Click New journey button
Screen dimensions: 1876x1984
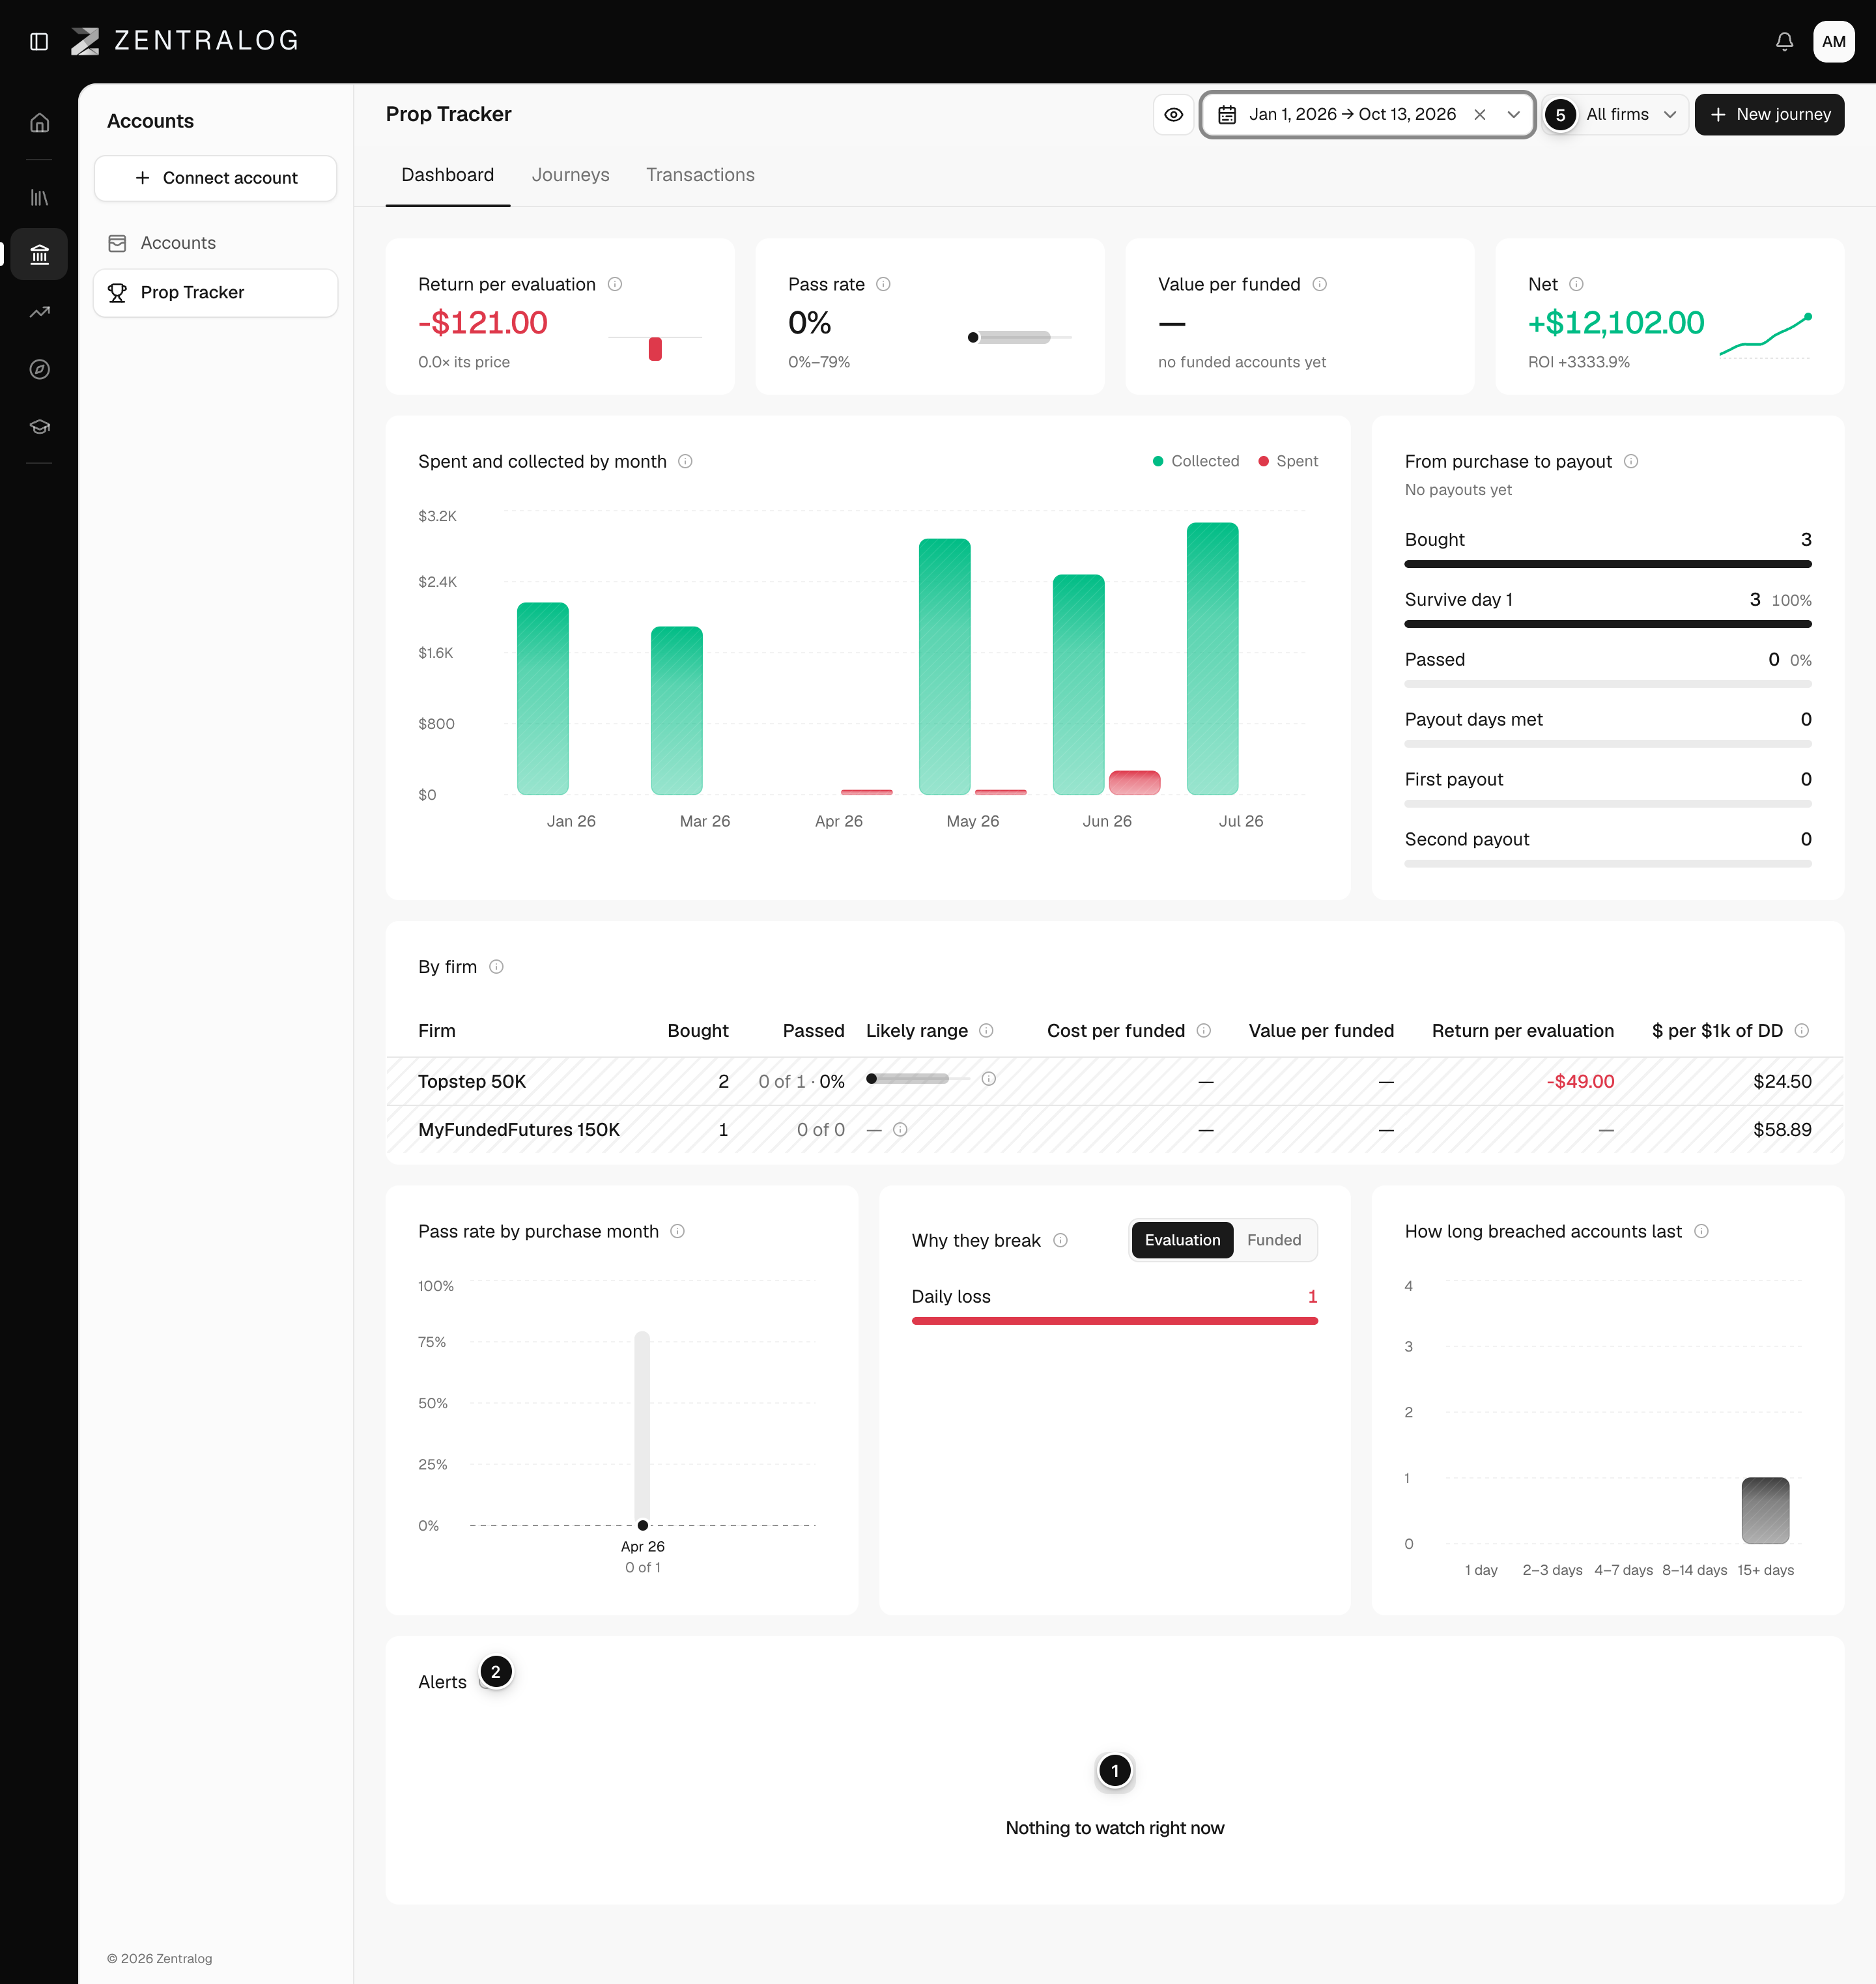click(x=1768, y=114)
